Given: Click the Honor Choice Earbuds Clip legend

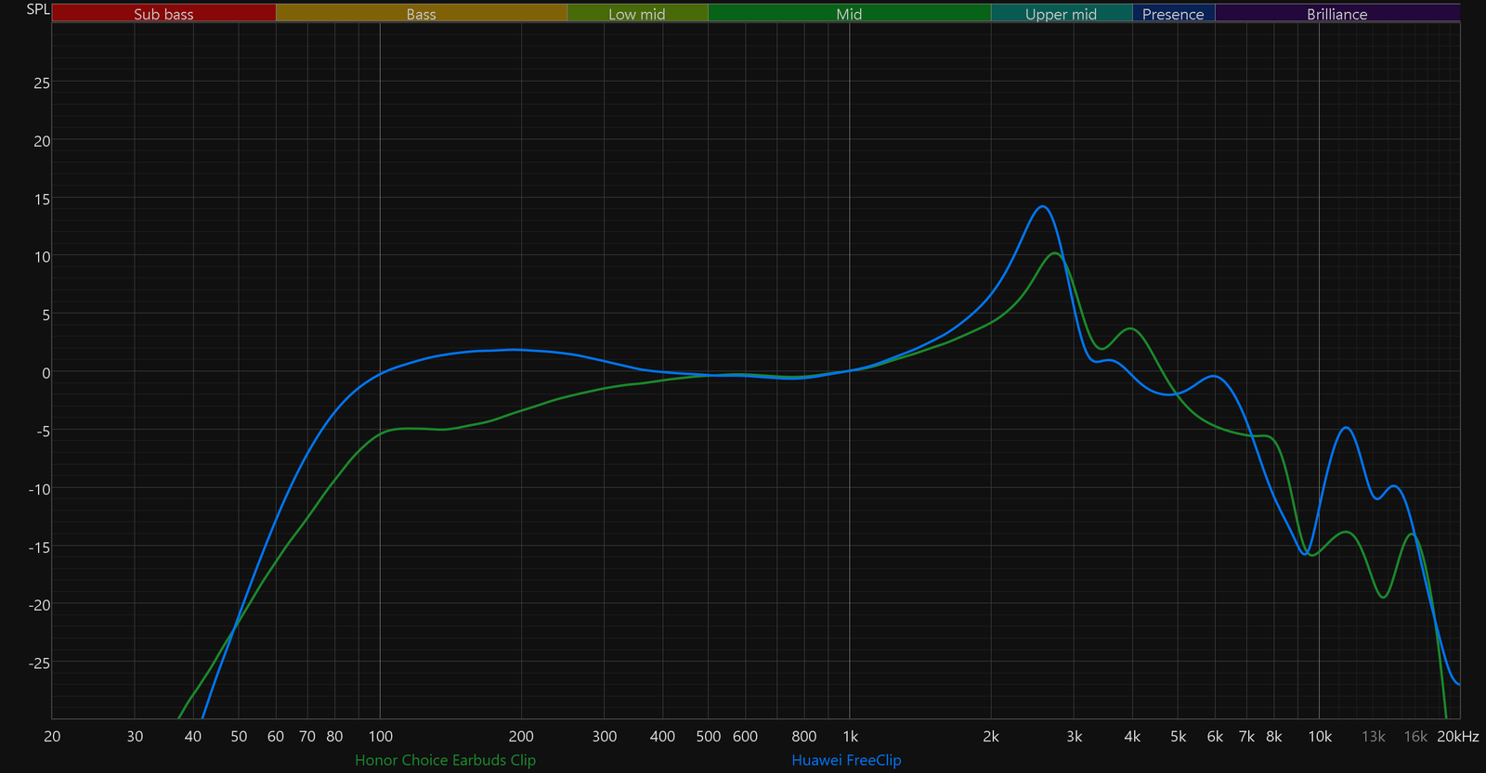Looking at the screenshot, I should click(x=446, y=760).
